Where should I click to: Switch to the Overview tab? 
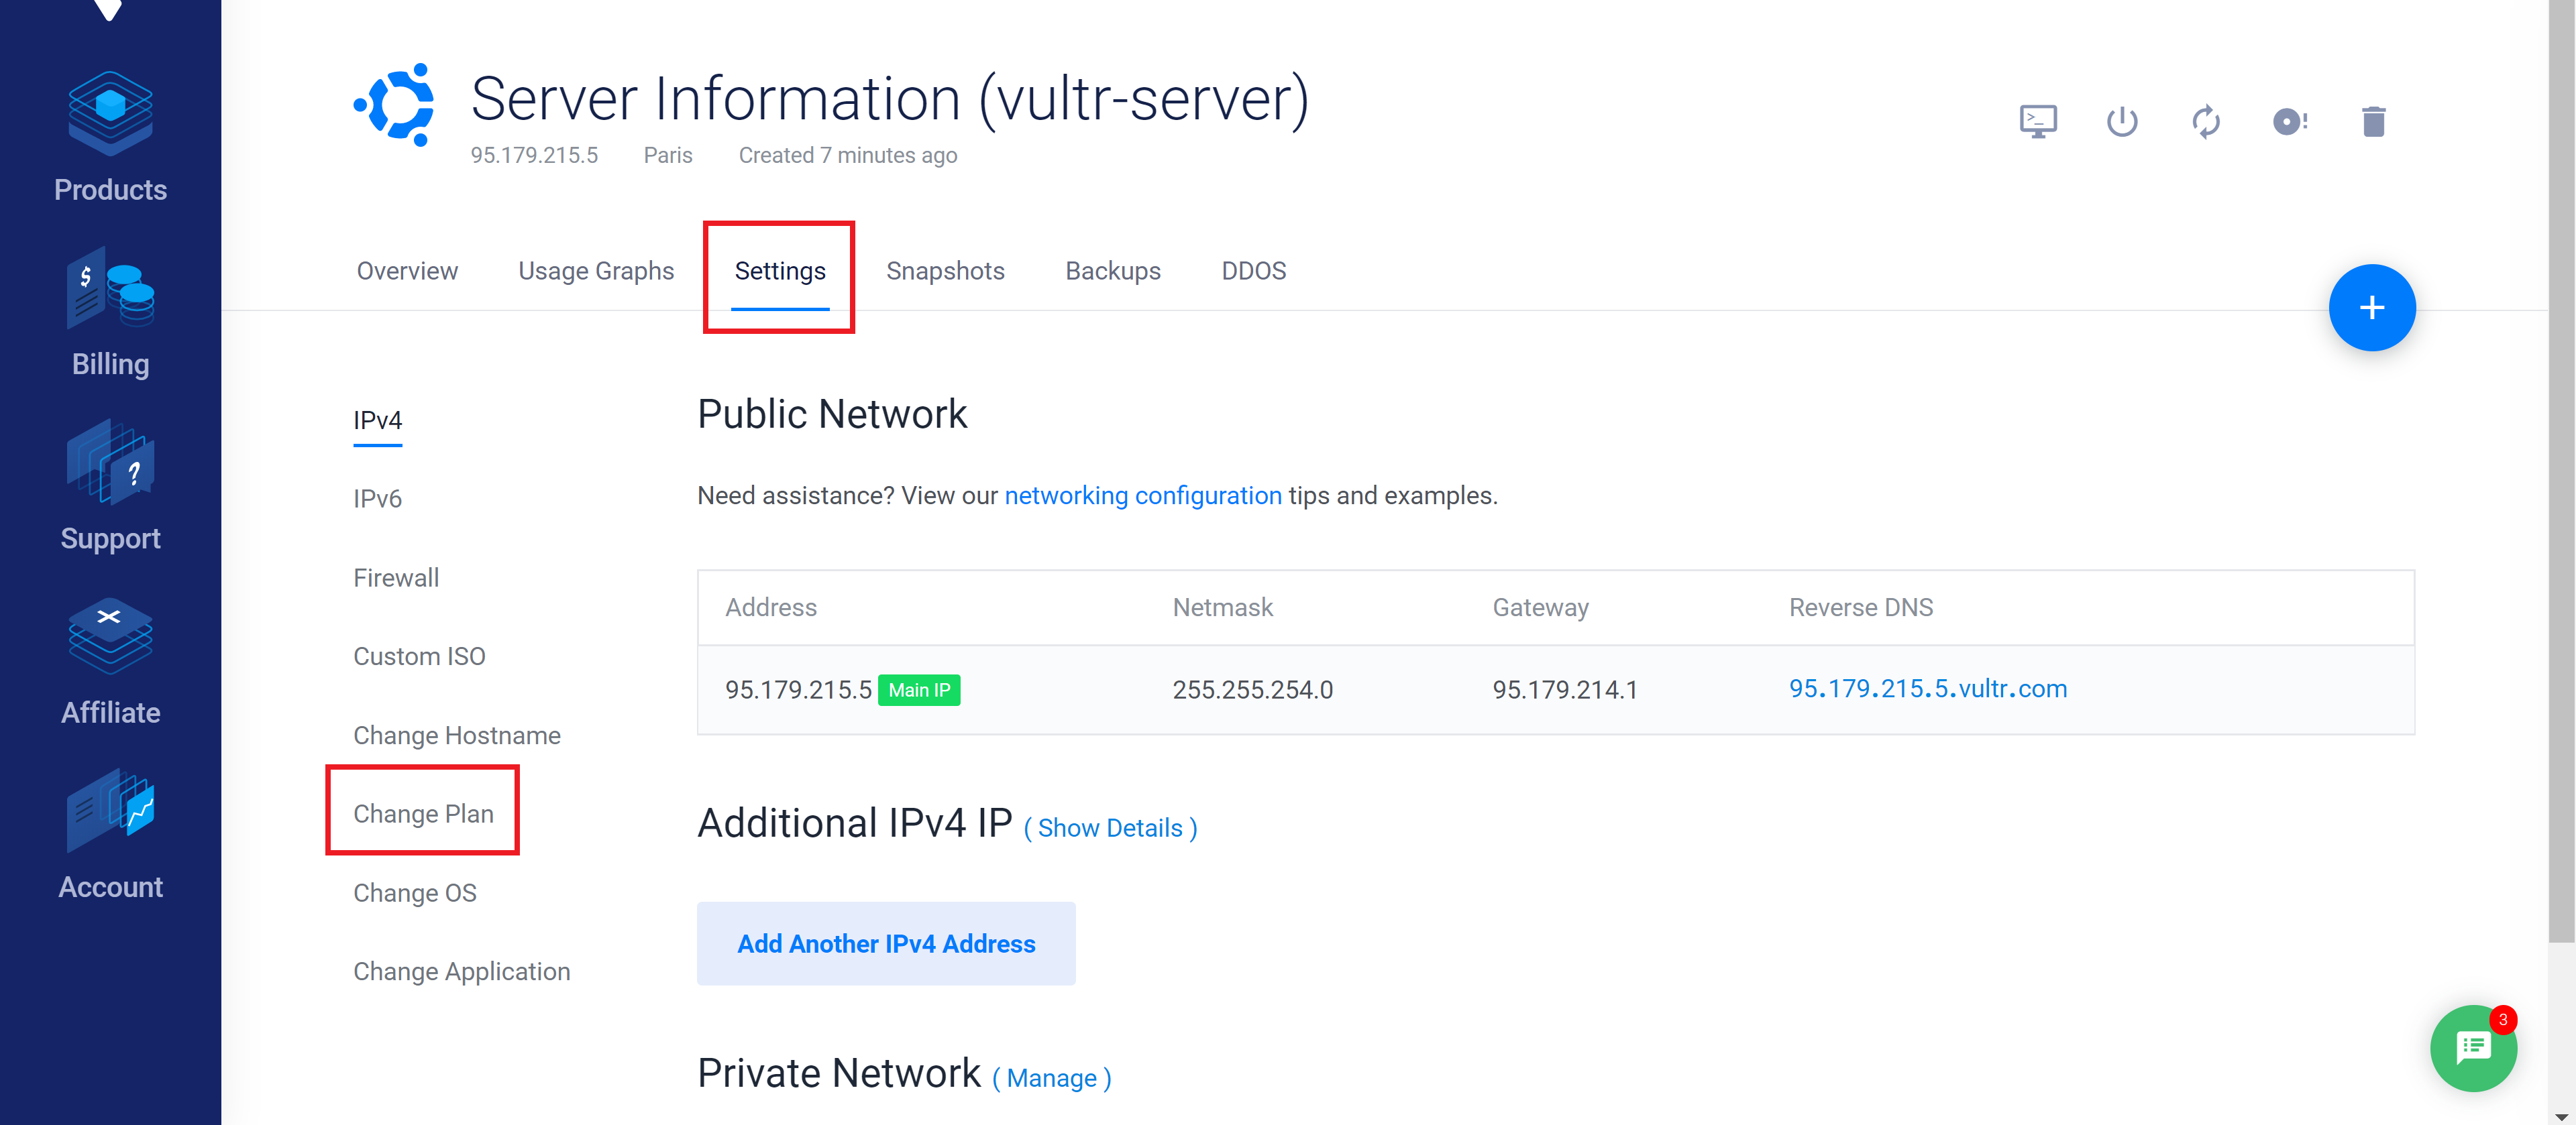pos(407,271)
